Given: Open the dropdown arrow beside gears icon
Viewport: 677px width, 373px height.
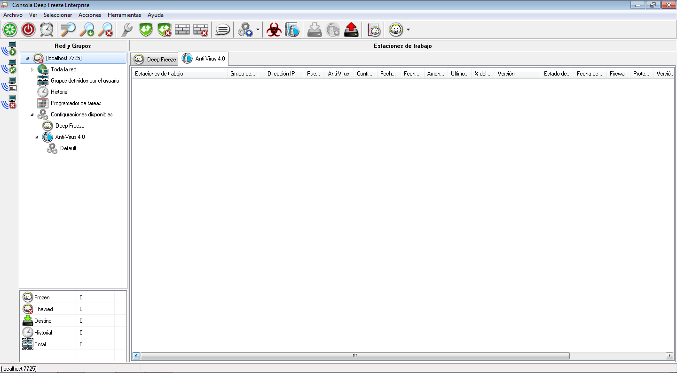Looking at the screenshot, I should [258, 30].
